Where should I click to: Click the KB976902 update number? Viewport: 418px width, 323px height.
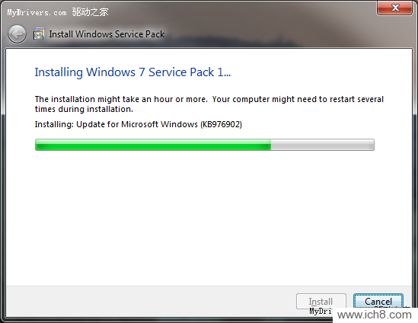point(222,124)
